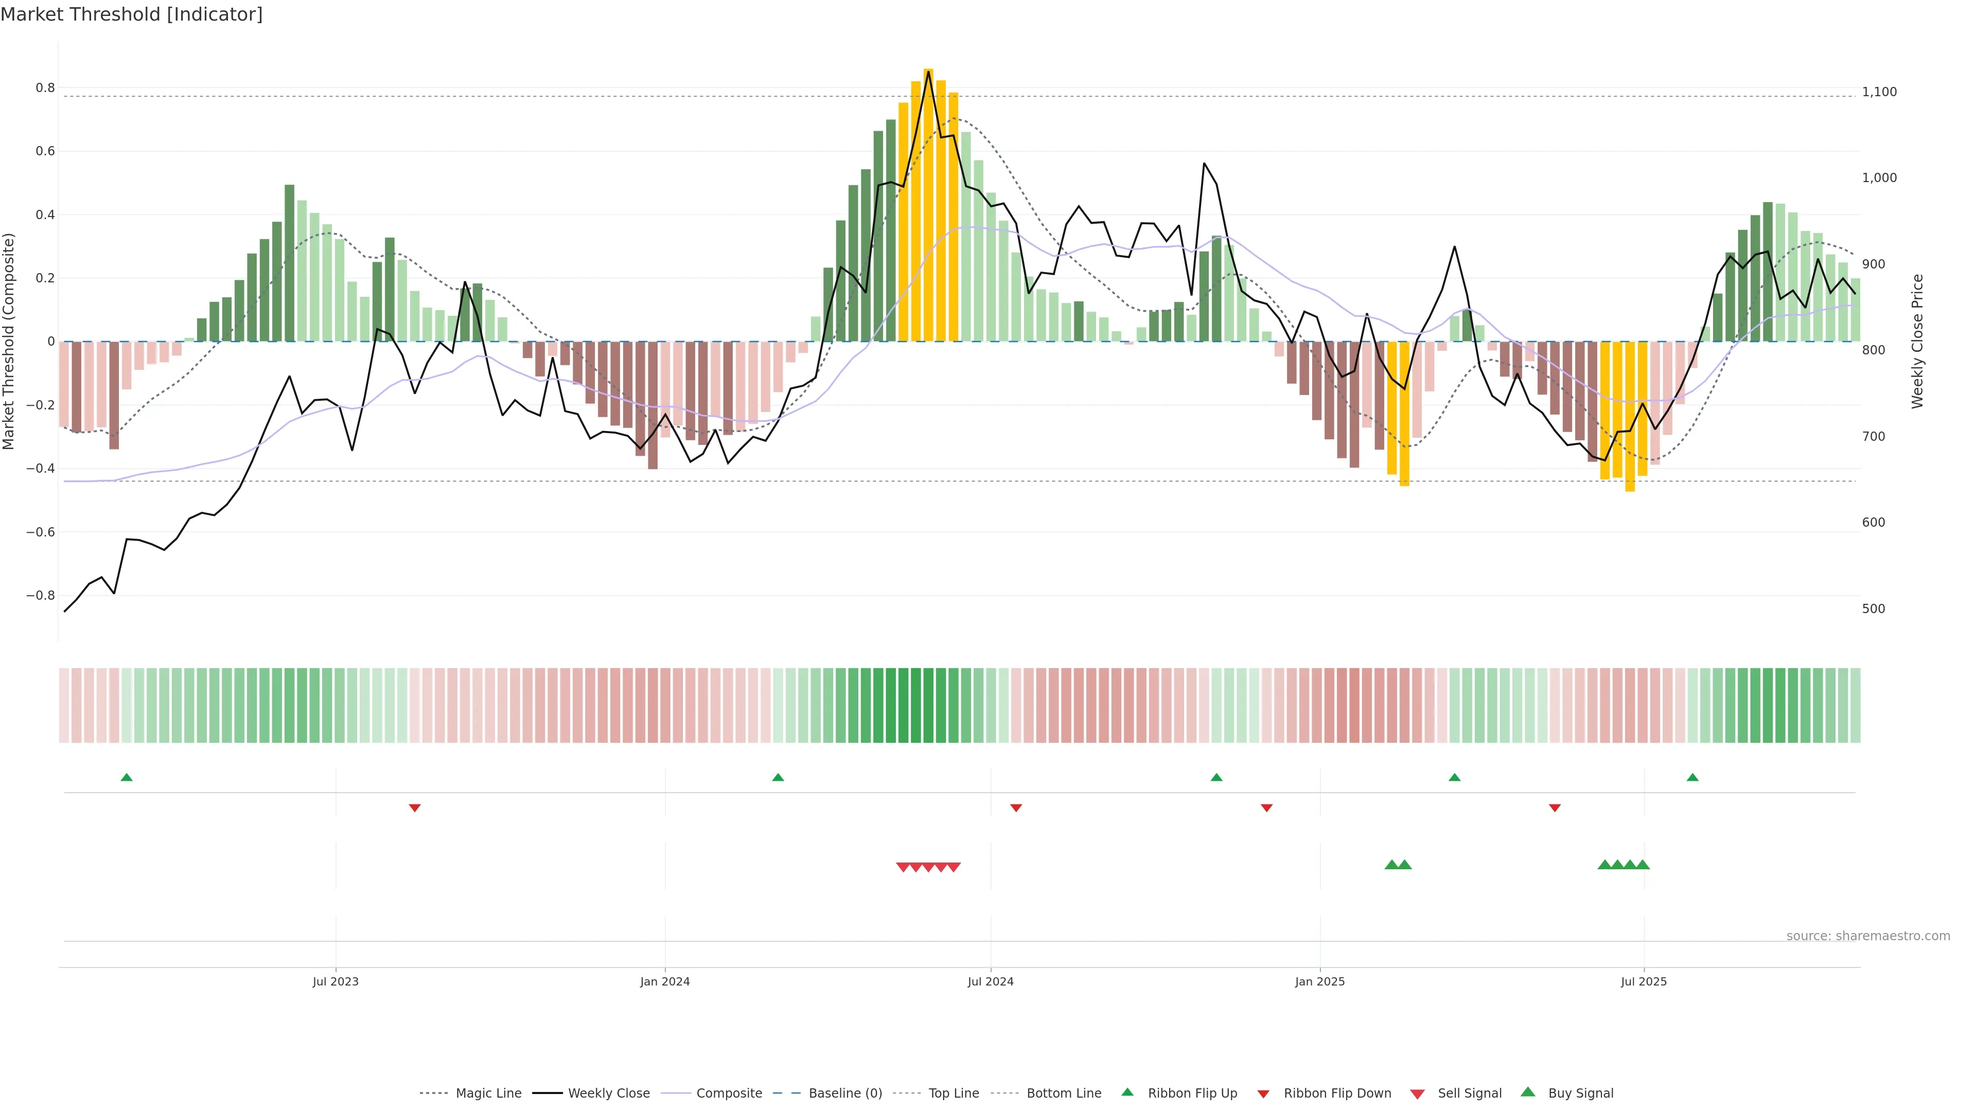
Task: Click Sell Signal legend red triangle
Action: pos(1417,1094)
